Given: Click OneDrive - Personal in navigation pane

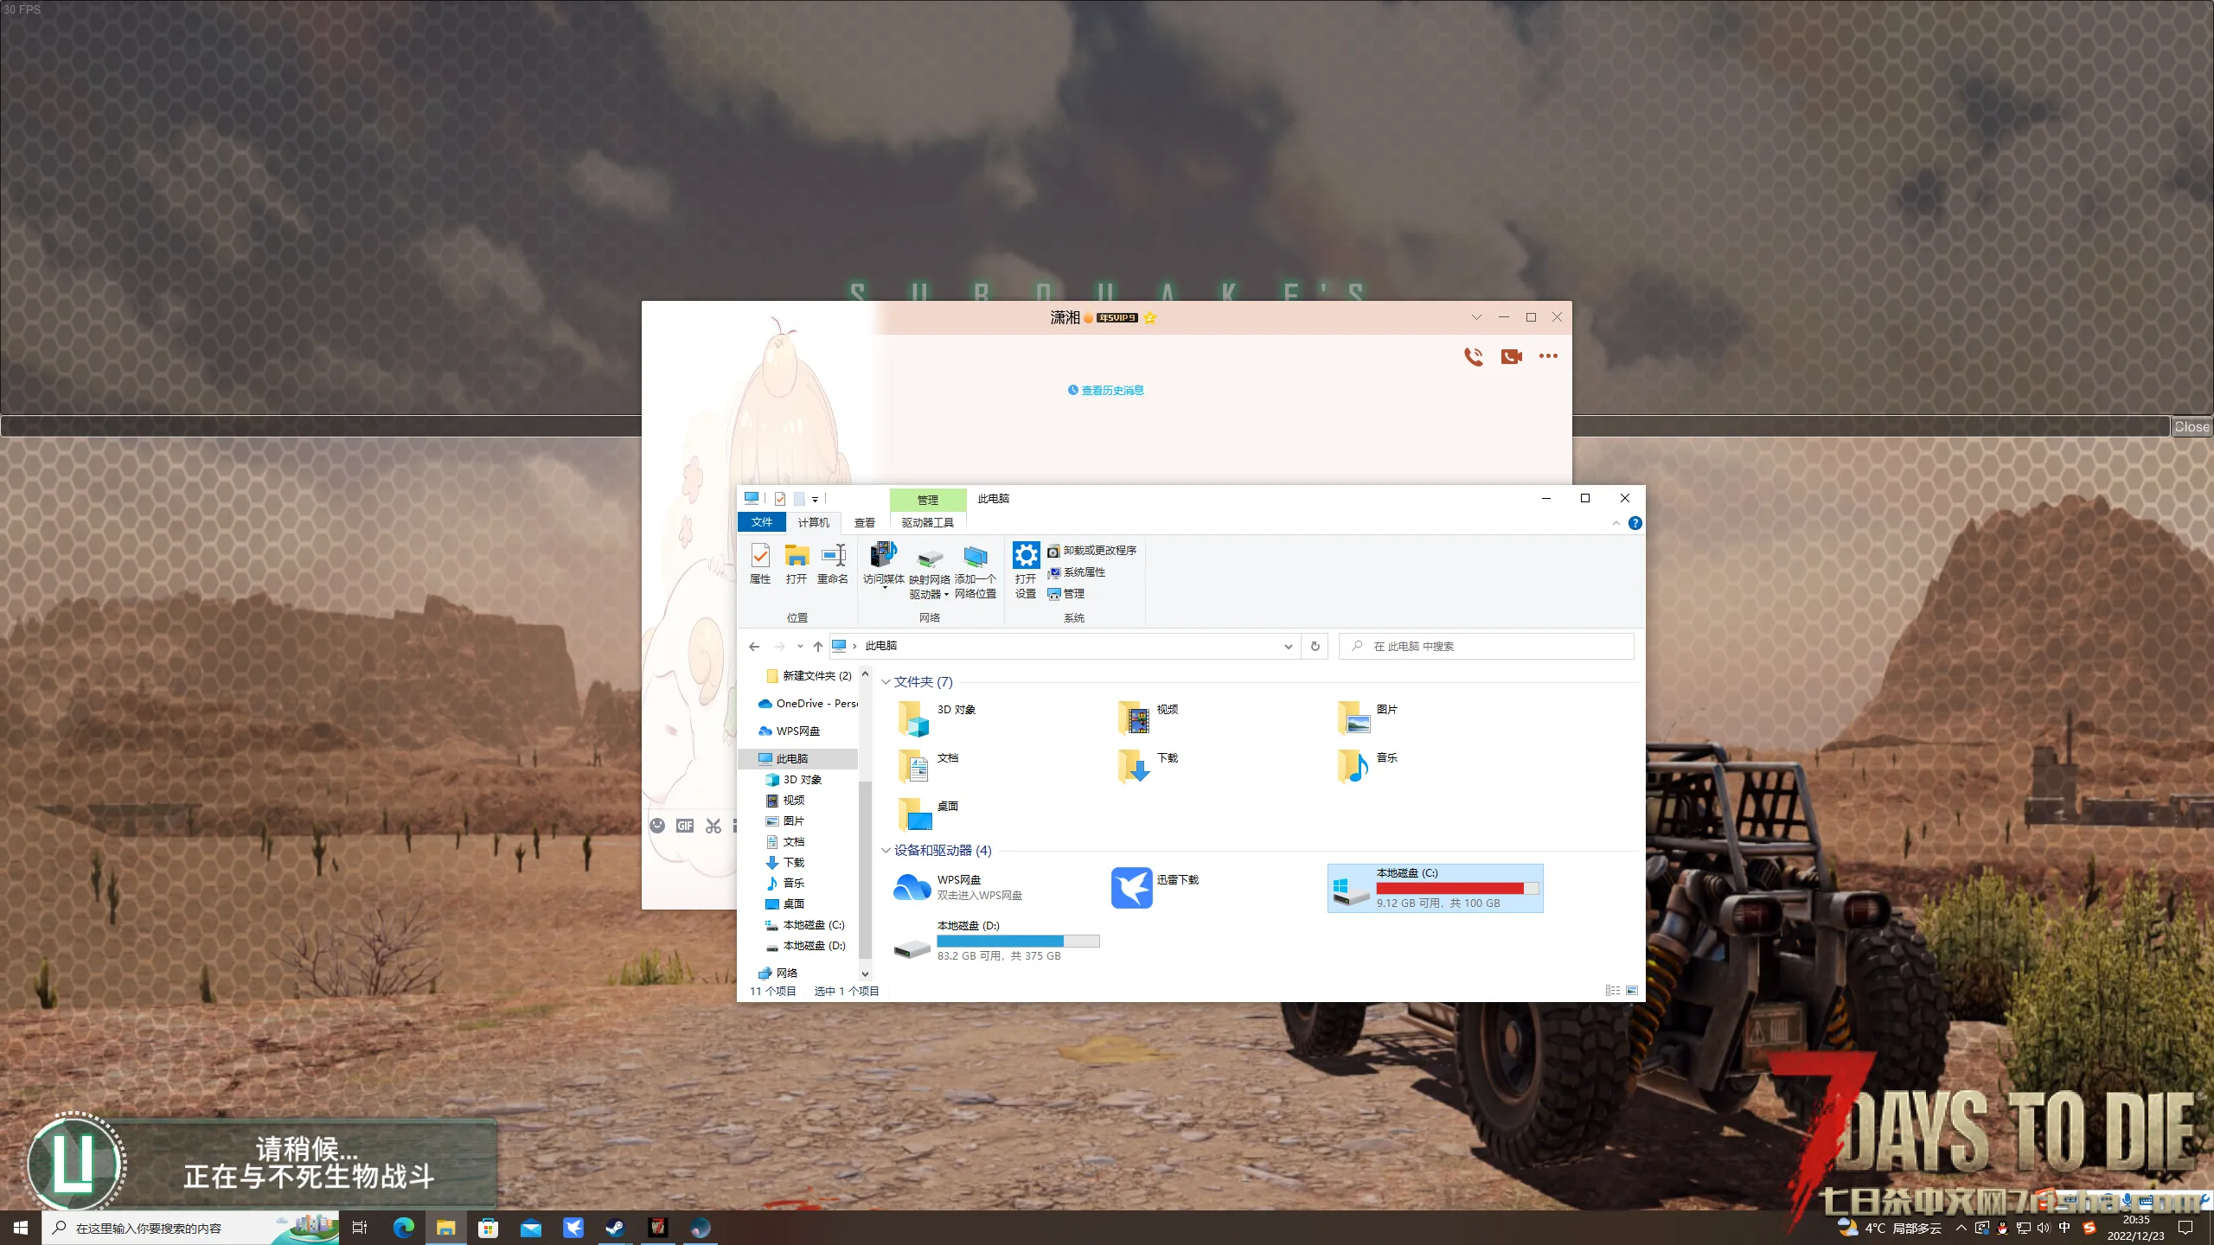Looking at the screenshot, I should [808, 704].
